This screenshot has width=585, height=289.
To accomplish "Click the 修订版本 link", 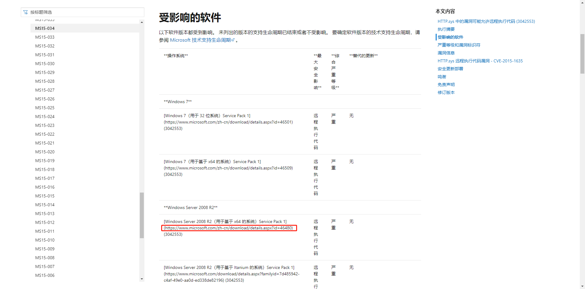I will click(446, 92).
